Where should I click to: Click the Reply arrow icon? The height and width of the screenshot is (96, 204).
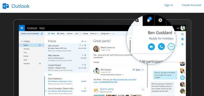coord(134,70)
